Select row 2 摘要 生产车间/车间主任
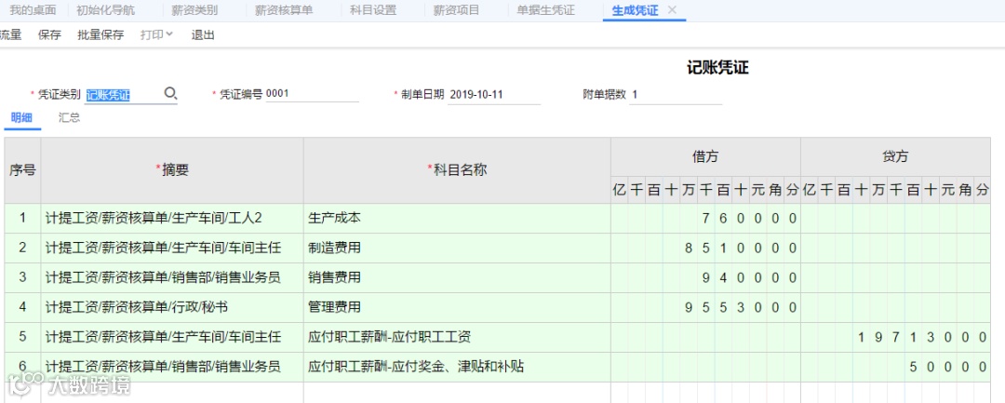The width and height of the screenshot is (1005, 403). click(172, 248)
